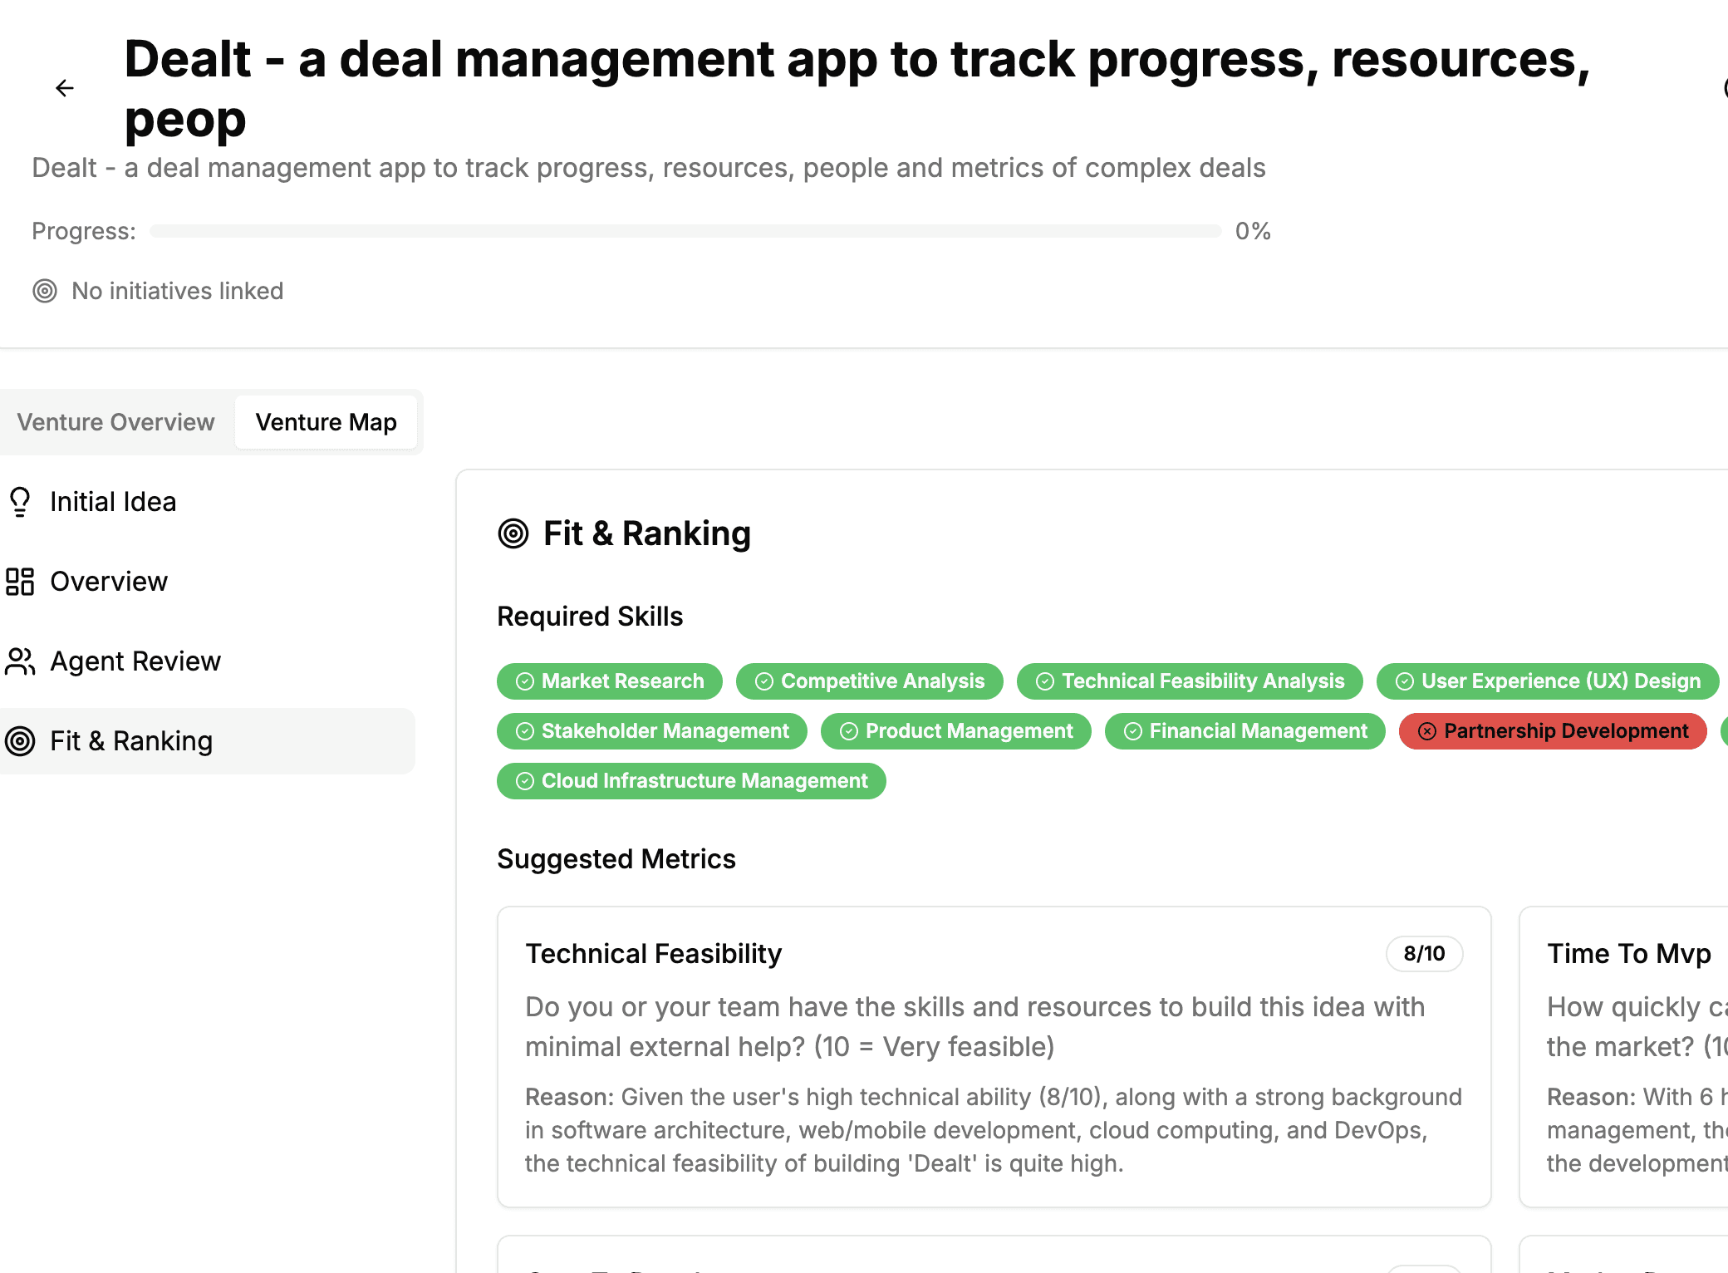Click the lightbulb icon beside Initial Idea
This screenshot has height=1273, width=1728.
tap(20, 502)
